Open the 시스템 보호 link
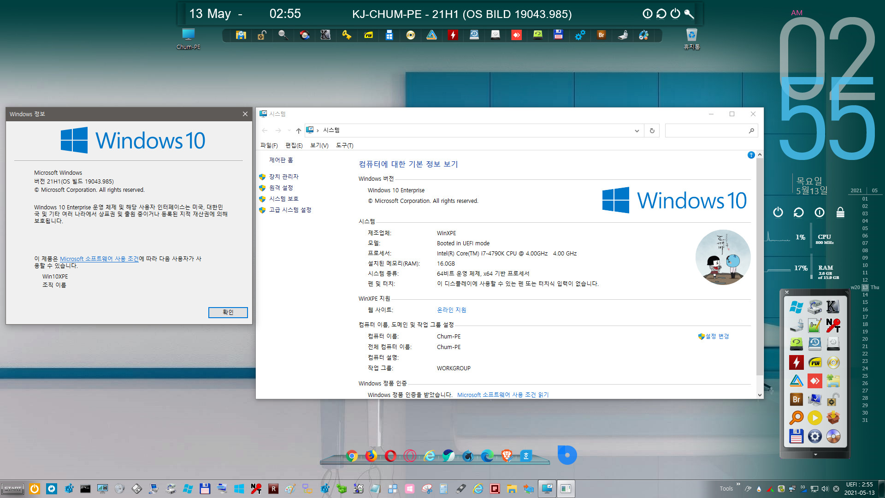 (283, 199)
